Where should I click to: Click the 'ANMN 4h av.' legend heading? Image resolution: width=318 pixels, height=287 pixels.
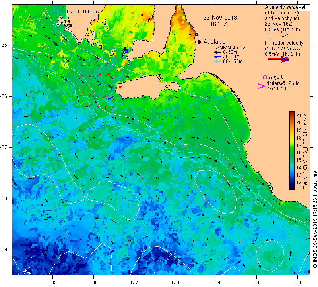point(231,48)
